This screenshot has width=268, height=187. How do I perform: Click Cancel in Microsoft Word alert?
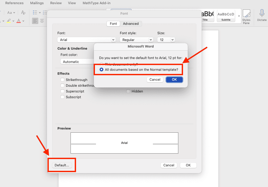(x=155, y=79)
